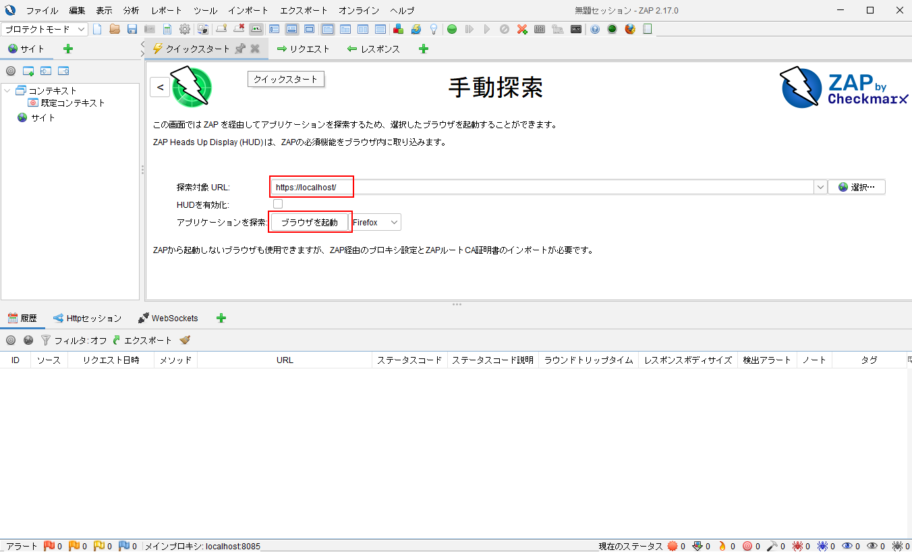Click the left collapse arrow beside the Sites panel
The width and height of the screenshot is (912, 552).
click(x=142, y=45)
